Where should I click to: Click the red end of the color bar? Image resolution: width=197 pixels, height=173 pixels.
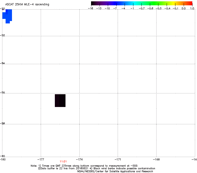click(x=191, y=3)
